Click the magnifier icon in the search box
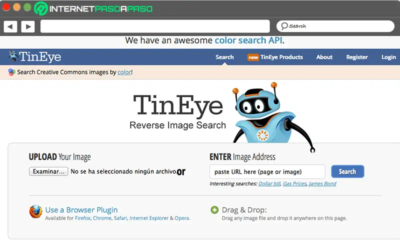 [x=284, y=26]
